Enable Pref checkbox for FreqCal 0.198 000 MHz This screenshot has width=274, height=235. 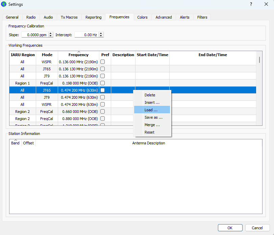coord(102,83)
